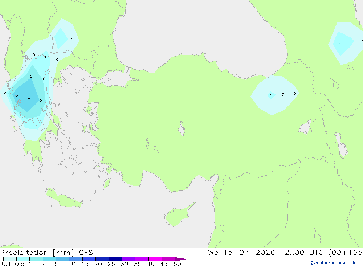
Task: Click the 'Precipitation [mm]' title text
Action: (37, 253)
